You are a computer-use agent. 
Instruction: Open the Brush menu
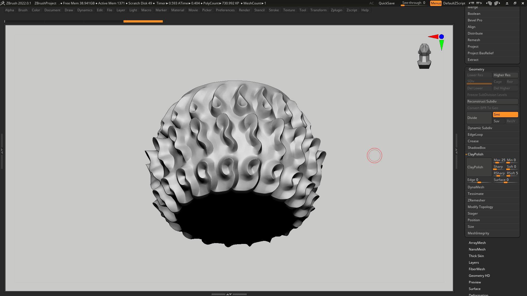(x=23, y=10)
